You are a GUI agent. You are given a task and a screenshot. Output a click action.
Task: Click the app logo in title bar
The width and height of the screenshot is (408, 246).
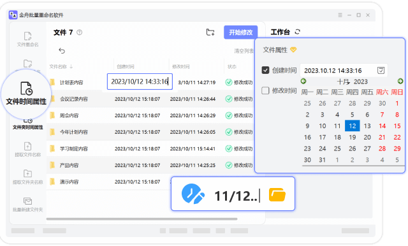(13, 15)
